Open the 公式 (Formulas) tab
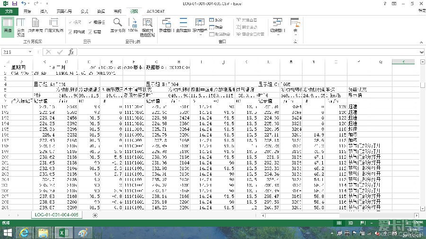The image size is (426, 239). 85,11
